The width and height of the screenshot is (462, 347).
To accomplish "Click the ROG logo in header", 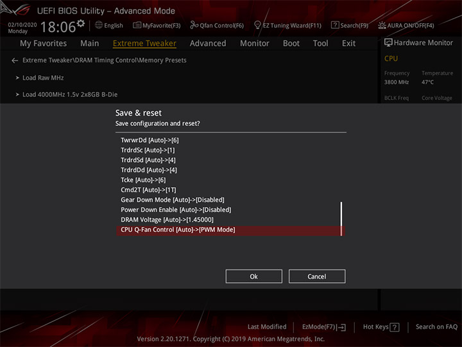I will pos(15,9).
